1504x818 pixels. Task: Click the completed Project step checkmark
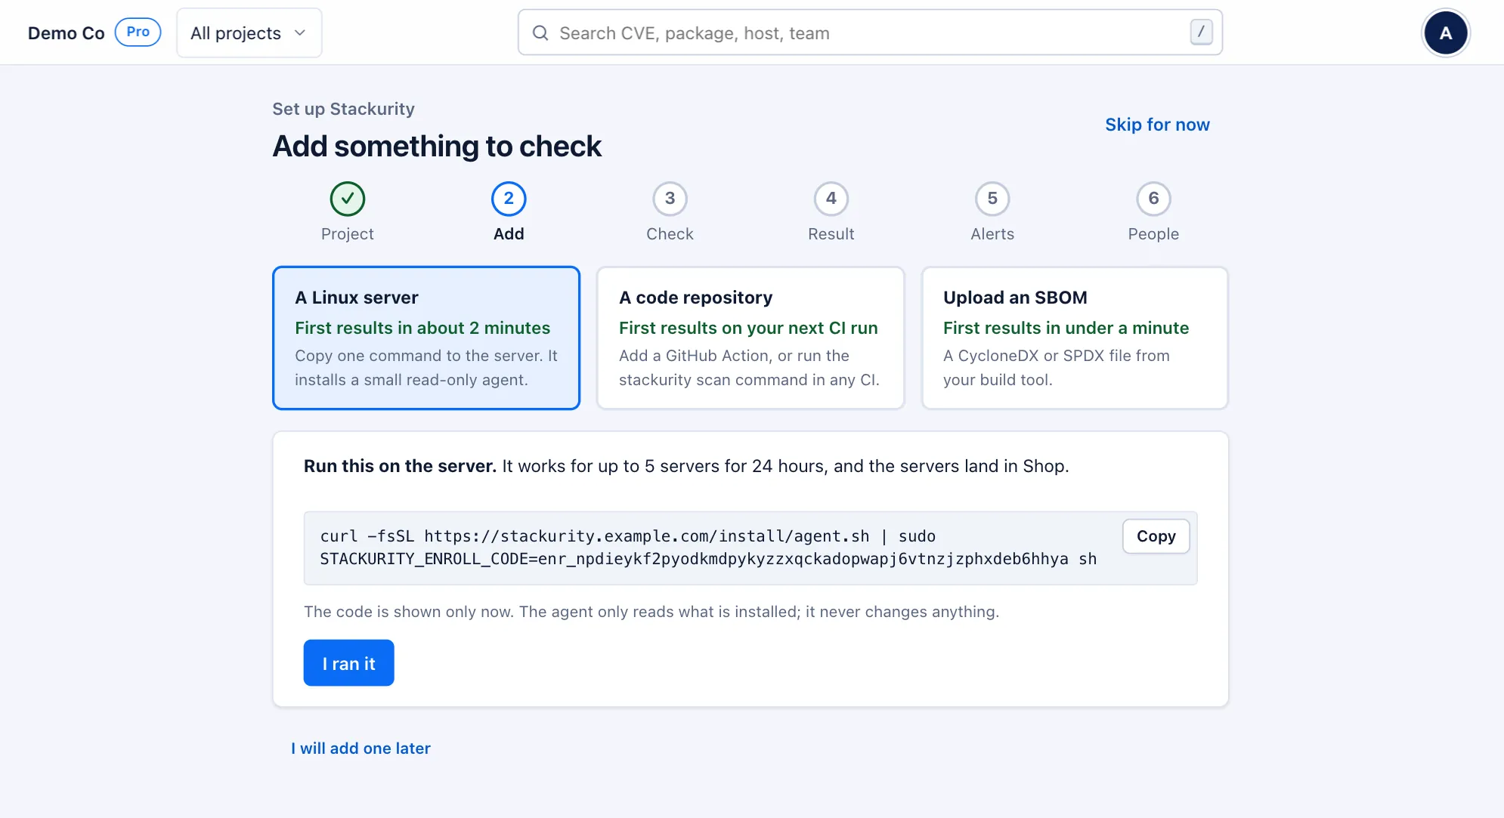[348, 199]
